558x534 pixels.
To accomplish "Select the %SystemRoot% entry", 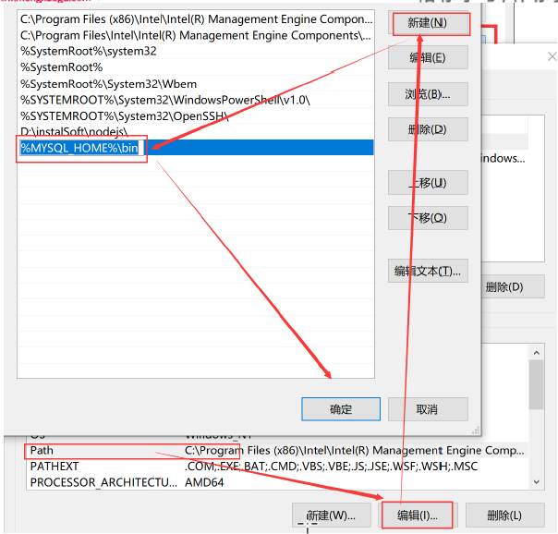I will (x=196, y=67).
